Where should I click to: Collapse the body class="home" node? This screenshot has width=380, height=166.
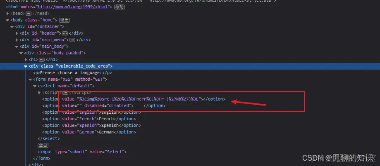(x=7, y=20)
